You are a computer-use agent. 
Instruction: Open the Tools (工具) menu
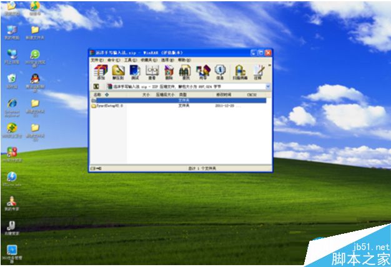point(131,60)
